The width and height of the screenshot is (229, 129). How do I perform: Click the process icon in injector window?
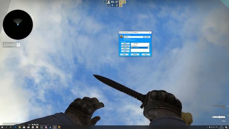coord(122,37)
